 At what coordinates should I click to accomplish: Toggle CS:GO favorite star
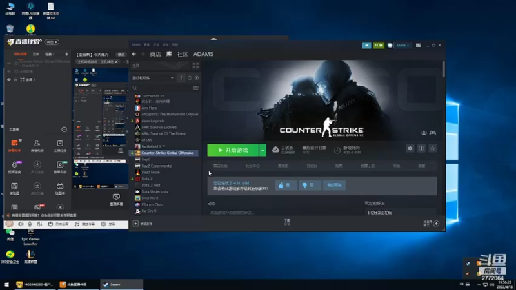click(433, 148)
